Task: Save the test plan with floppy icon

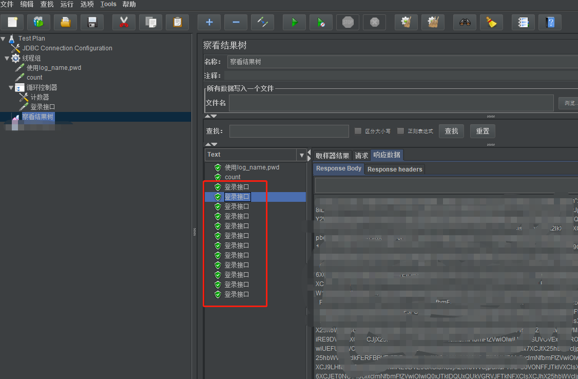Action: tap(92, 22)
